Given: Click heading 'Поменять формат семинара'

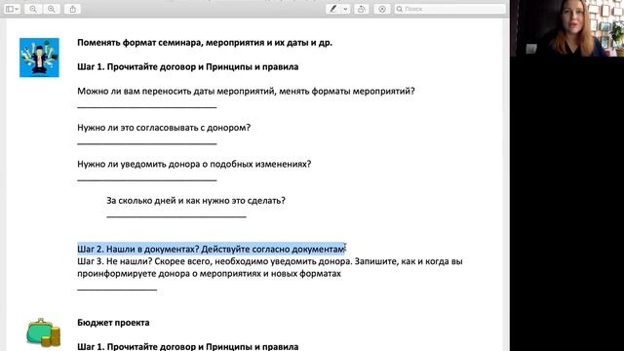Looking at the screenshot, I should [x=205, y=43].
